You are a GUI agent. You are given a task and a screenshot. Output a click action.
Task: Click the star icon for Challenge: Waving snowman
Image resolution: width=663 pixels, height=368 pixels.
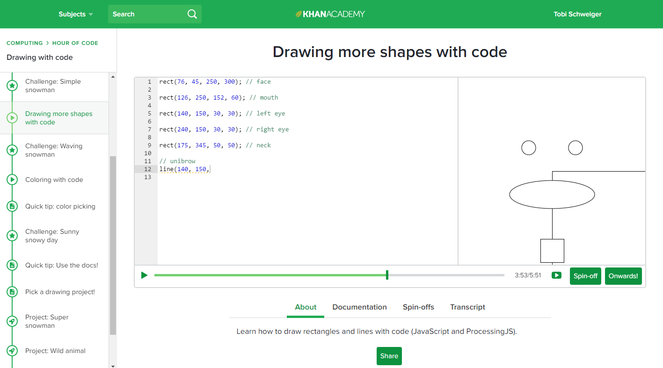12,150
